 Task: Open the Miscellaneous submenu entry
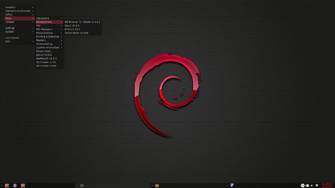pyautogui.click(x=49, y=33)
